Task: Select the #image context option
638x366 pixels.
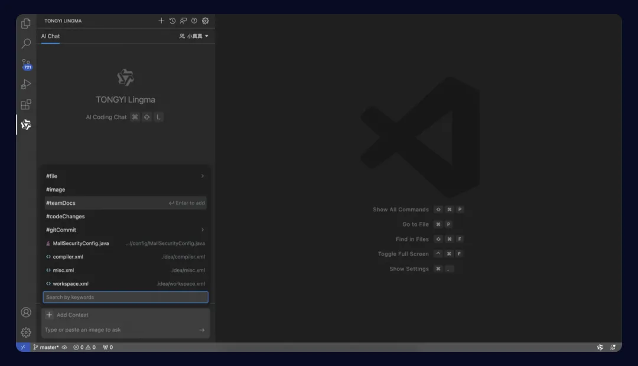Action: tap(125, 189)
